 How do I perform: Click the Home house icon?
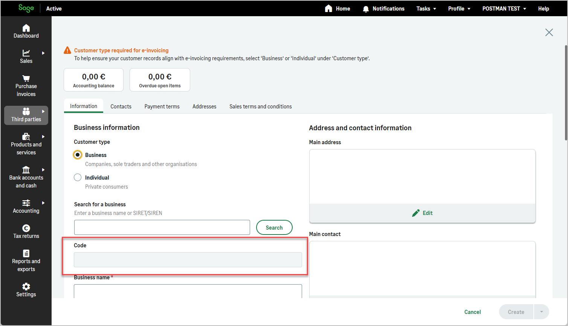[x=328, y=8]
